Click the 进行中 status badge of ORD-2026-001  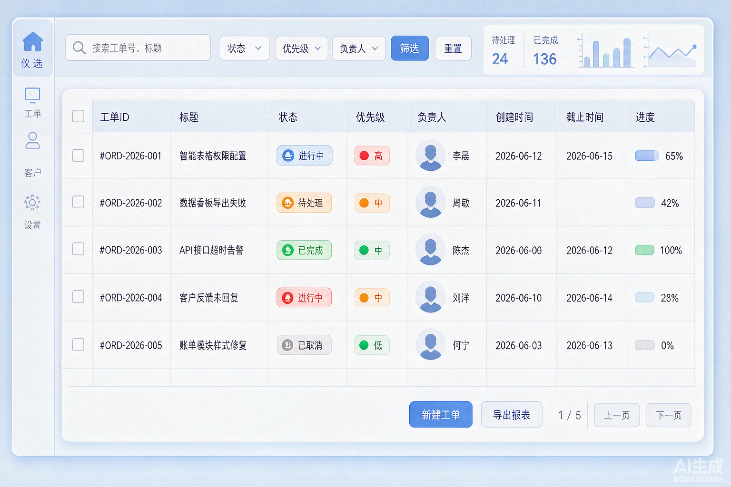coord(305,156)
